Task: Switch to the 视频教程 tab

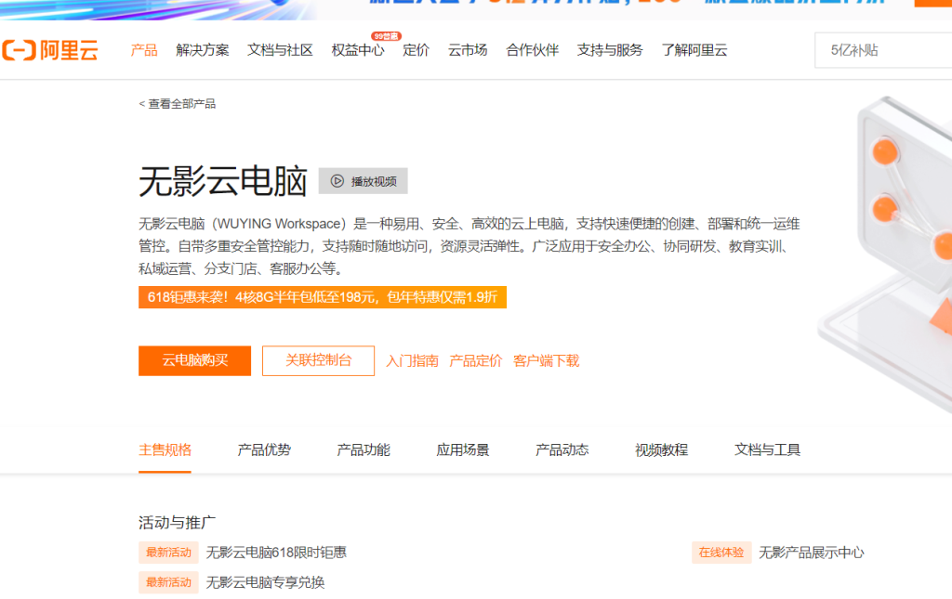Action: pos(661,449)
